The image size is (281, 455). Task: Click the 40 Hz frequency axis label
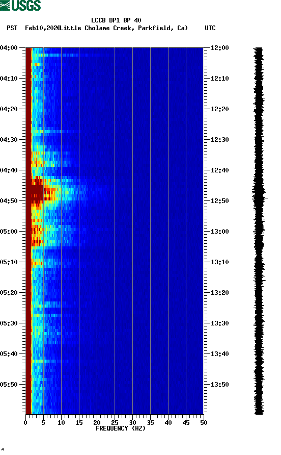tap(168, 423)
